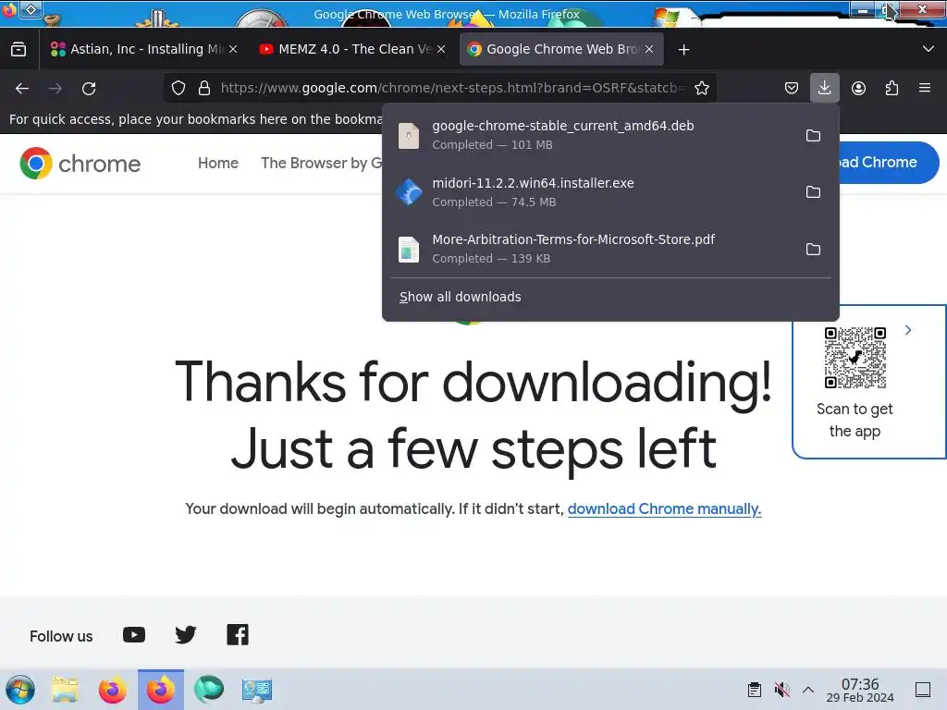Viewport: 947px width, 710px height.
Task: Click the first Firefox taskbar icon
Action: [112, 690]
